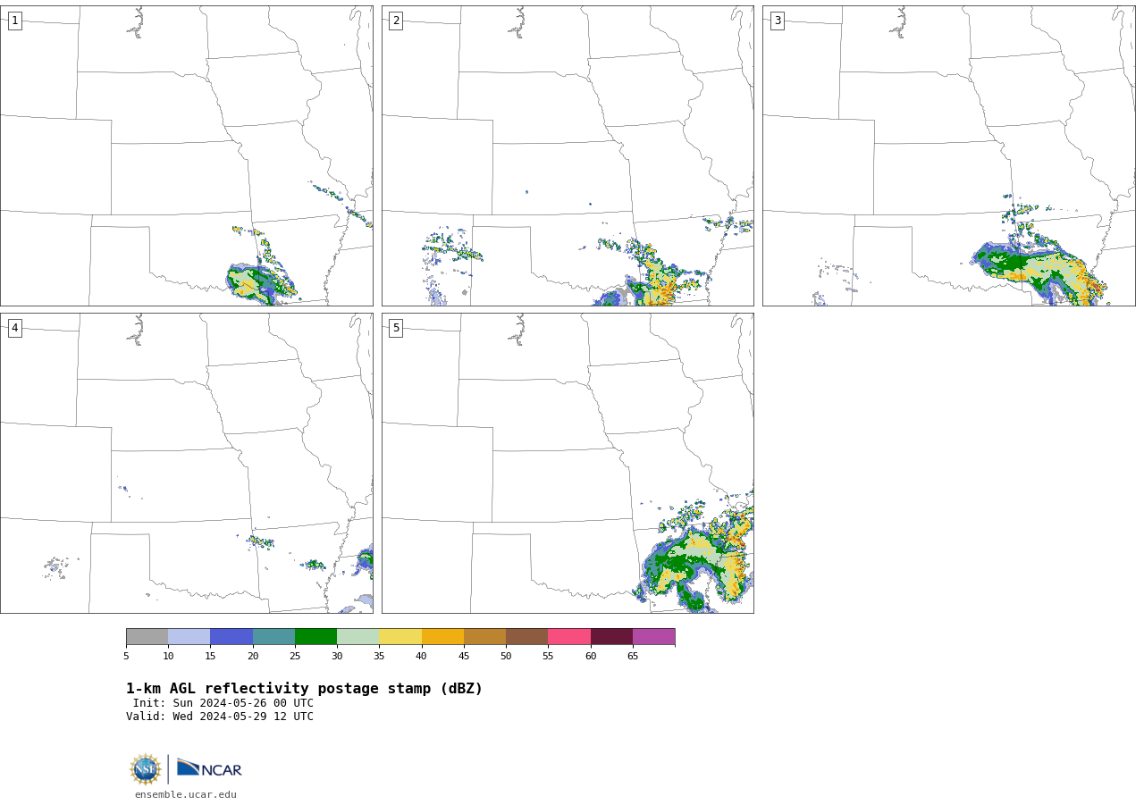Select the yellow 35-40 dBZ swatch
Image resolution: width=1144 pixels, height=805 pixels.
pos(400,637)
